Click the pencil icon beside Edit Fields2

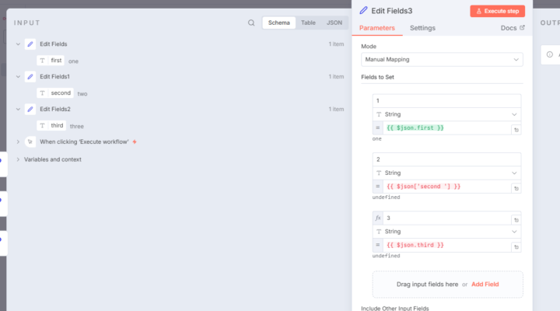(x=30, y=110)
